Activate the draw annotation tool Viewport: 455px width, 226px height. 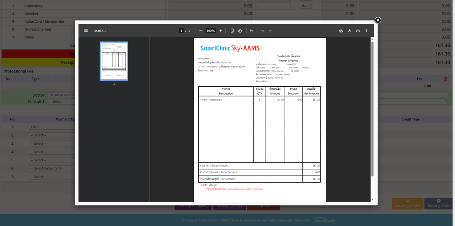[252, 31]
